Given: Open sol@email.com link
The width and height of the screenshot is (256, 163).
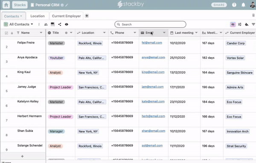Looking at the screenshot, I should [152, 146].
